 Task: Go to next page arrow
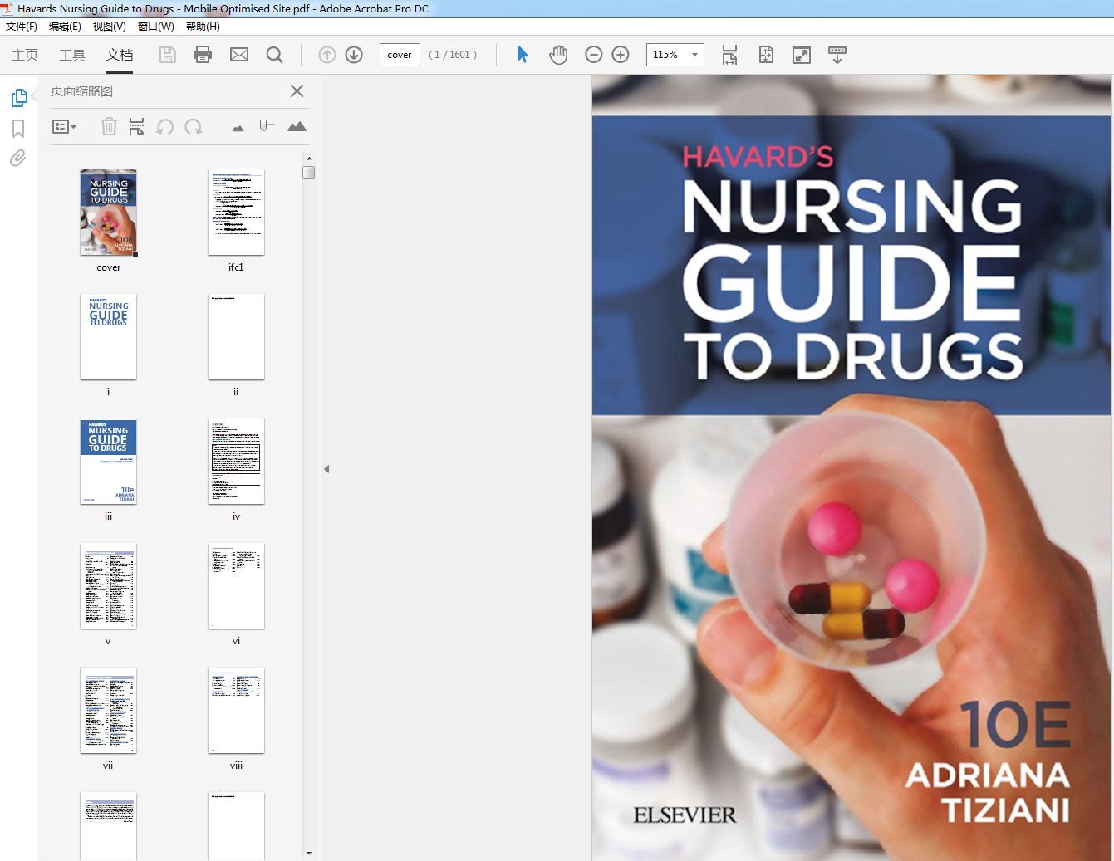(x=354, y=55)
